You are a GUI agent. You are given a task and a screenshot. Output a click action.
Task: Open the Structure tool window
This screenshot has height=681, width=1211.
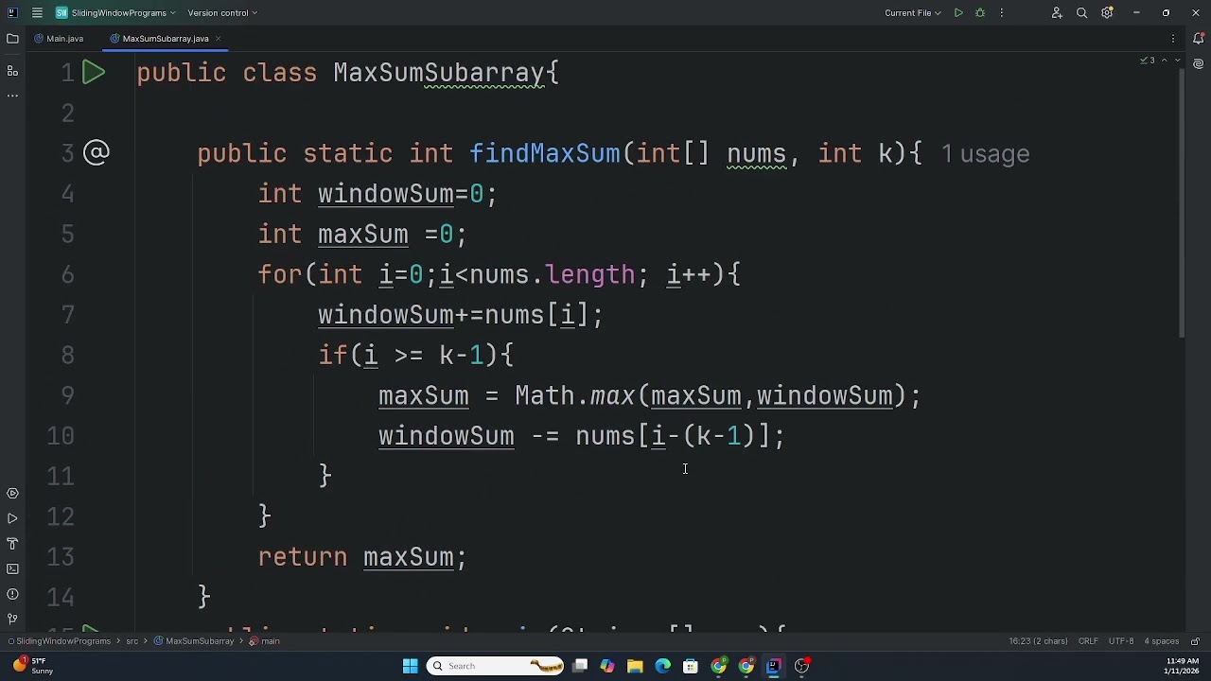[12, 71]
